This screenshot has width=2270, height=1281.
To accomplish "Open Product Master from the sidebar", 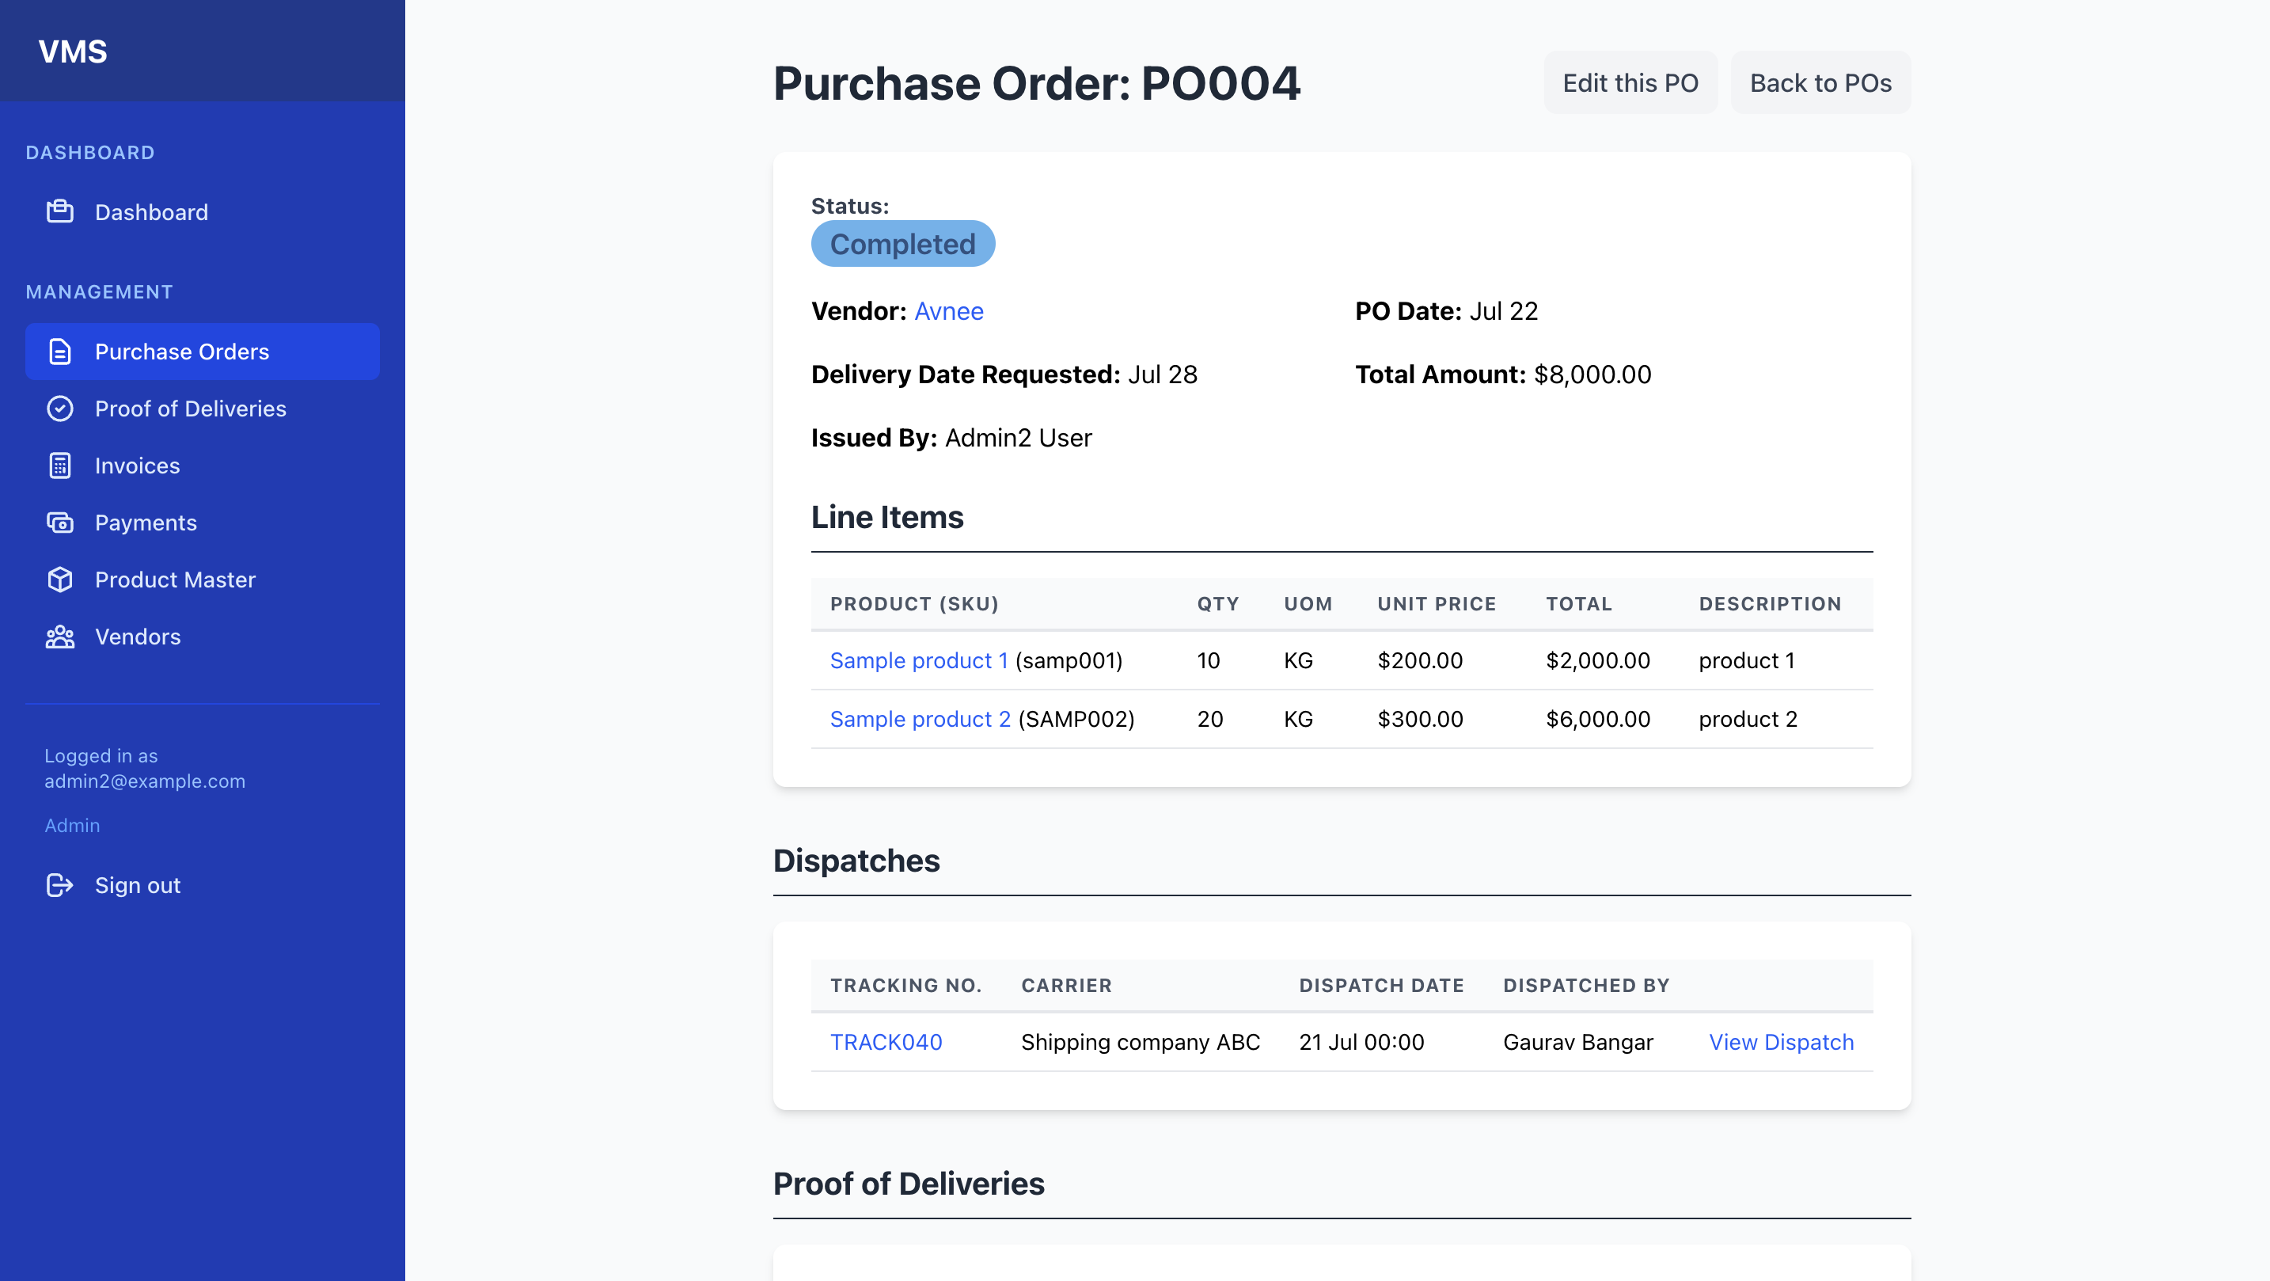I will 174,580.
